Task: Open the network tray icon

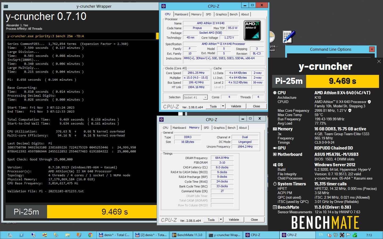Action: [336, 235]
